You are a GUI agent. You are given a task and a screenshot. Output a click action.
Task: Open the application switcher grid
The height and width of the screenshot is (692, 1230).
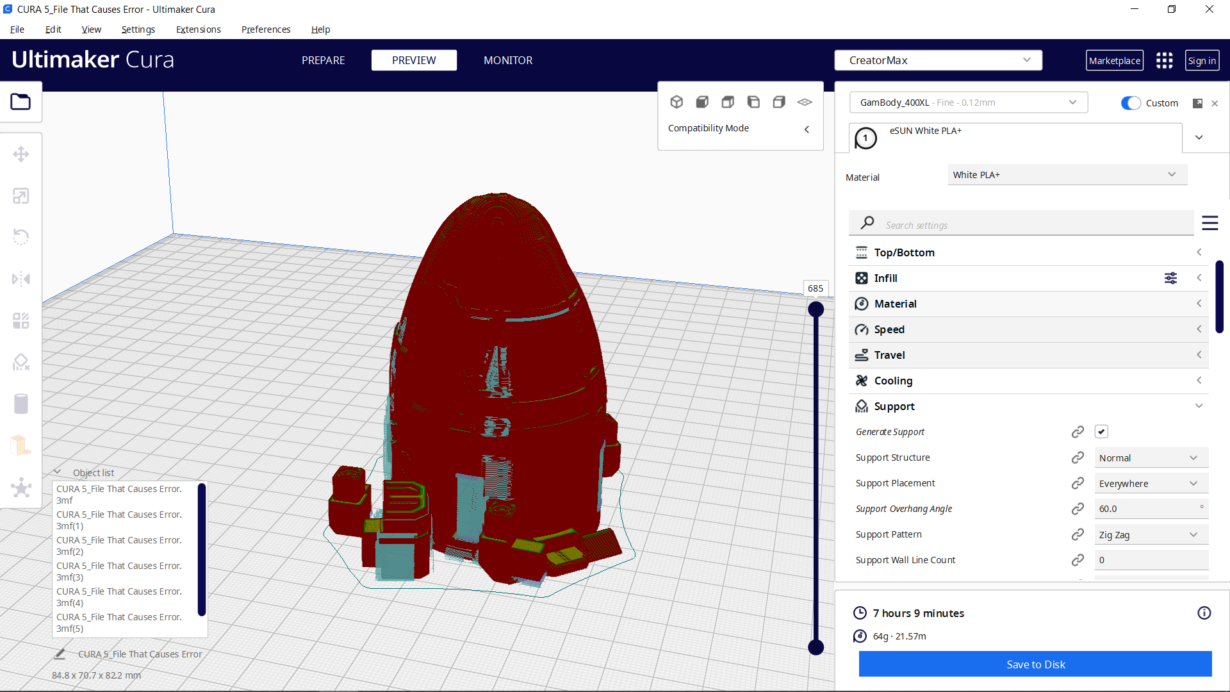point(1164,60)
